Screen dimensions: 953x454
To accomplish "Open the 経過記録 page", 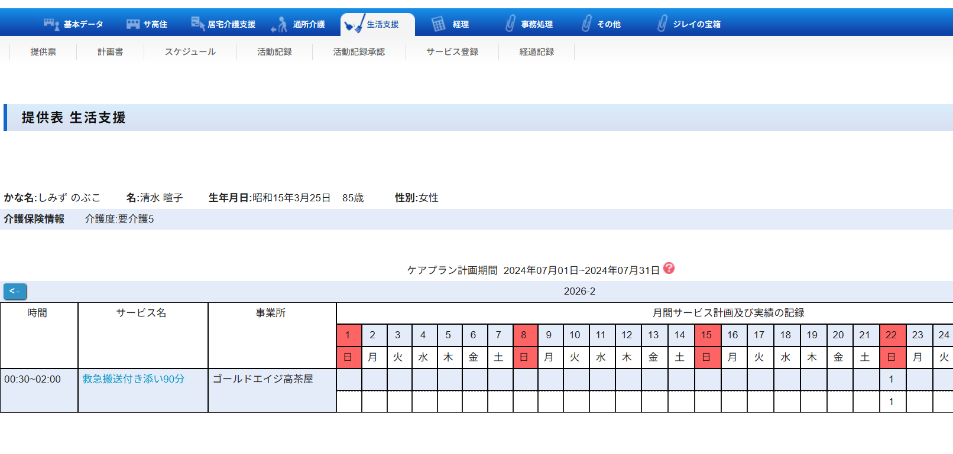I will click(536, 52).
